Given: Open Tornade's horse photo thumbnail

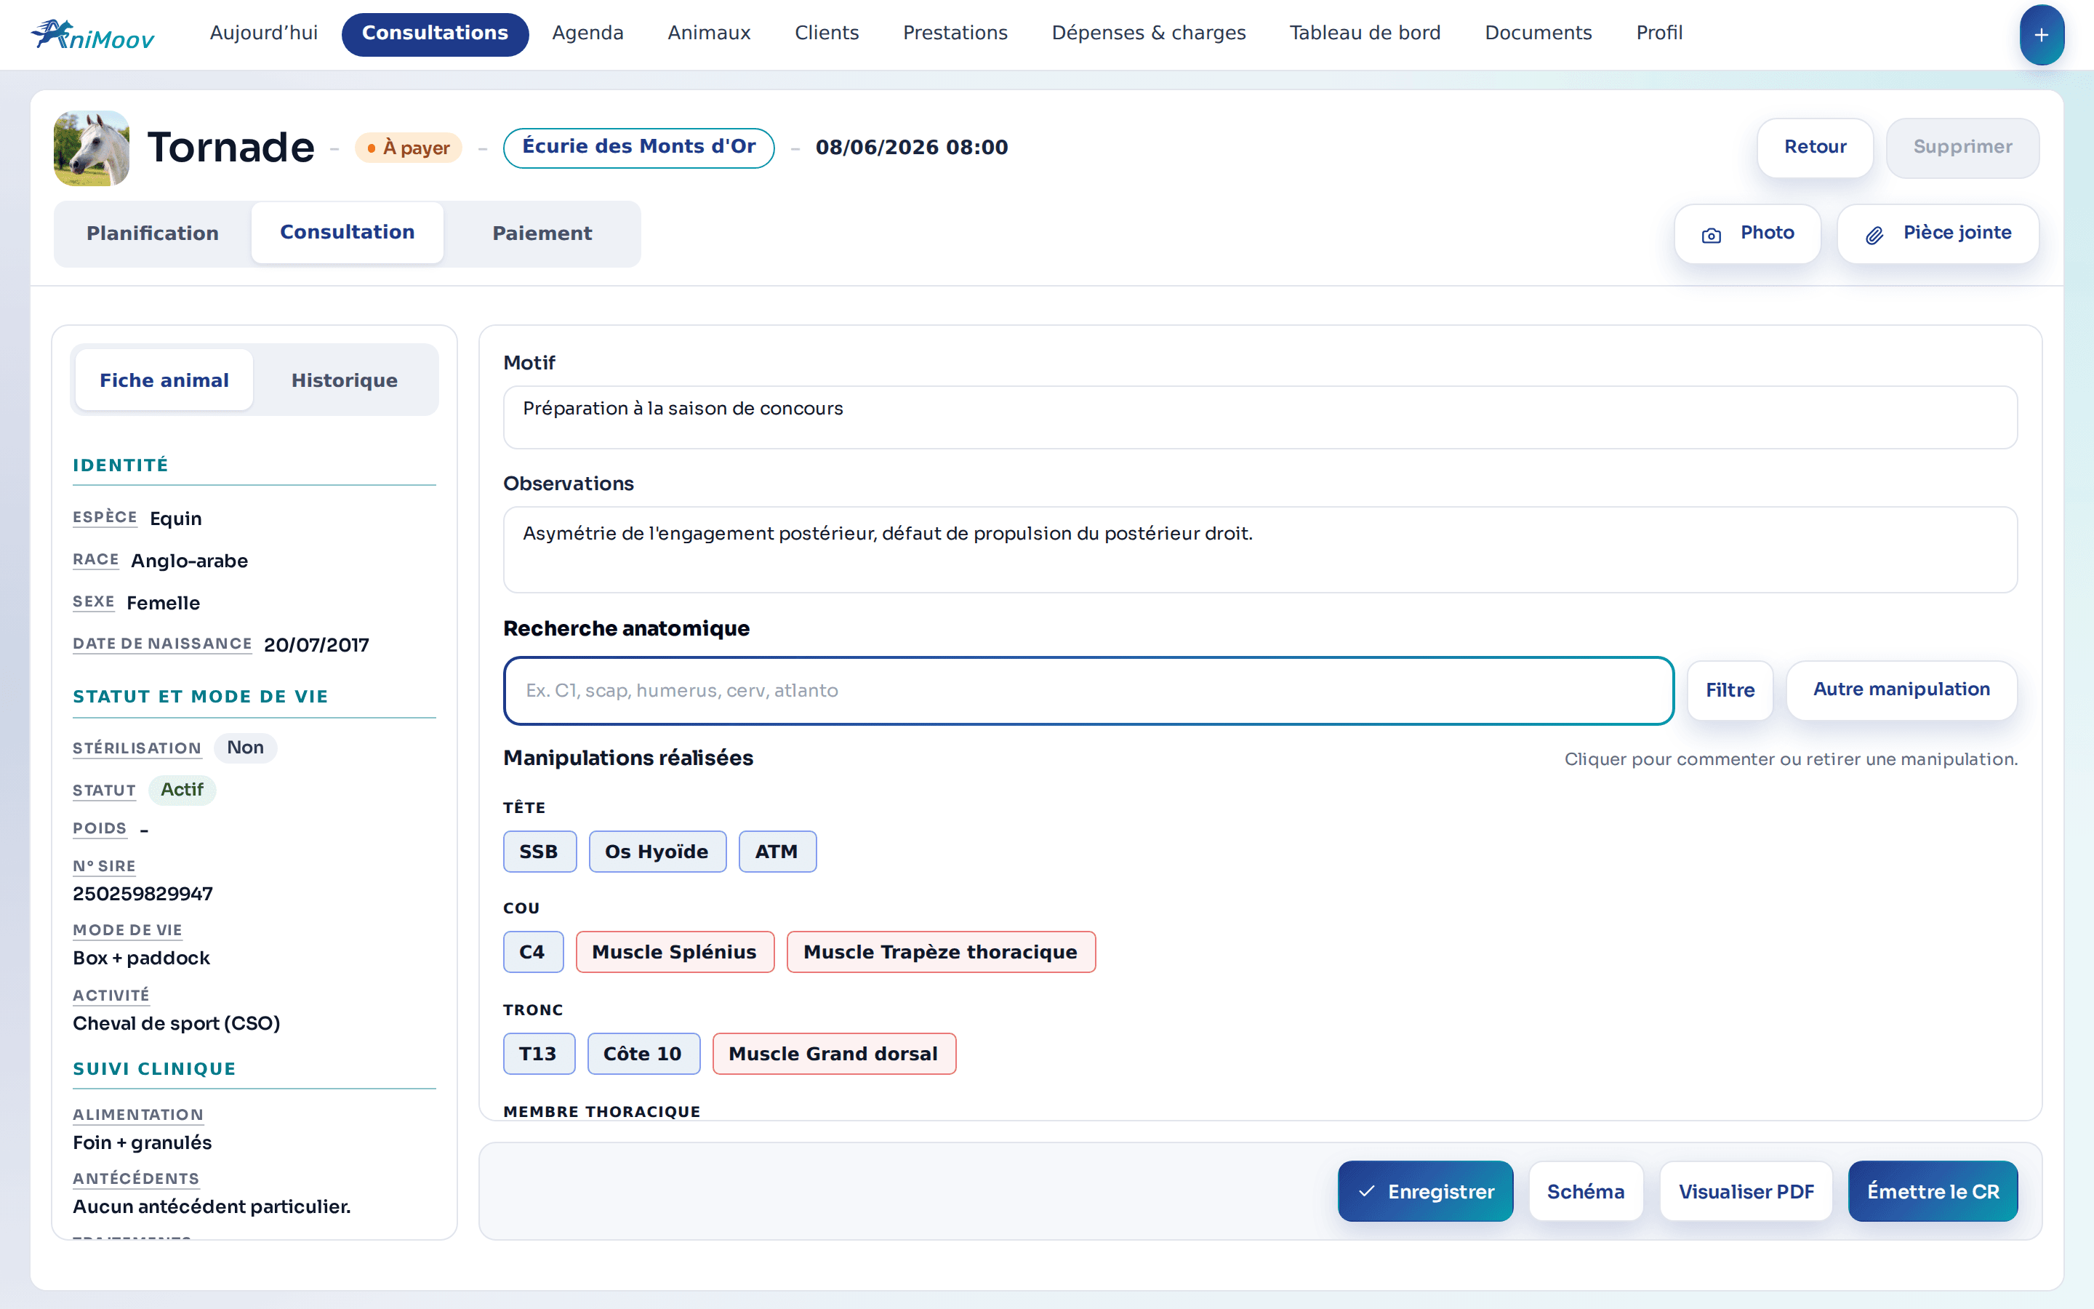Looking at the screenshot, I should click(92, 148).
